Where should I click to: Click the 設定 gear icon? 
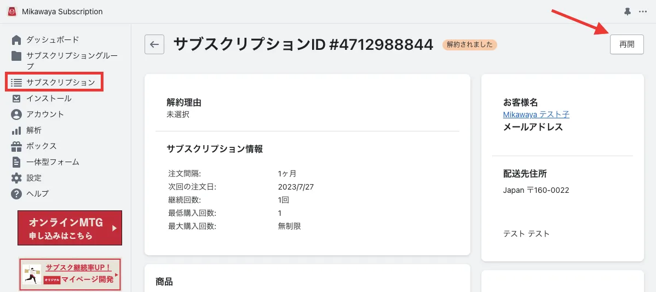pos(16,178)
